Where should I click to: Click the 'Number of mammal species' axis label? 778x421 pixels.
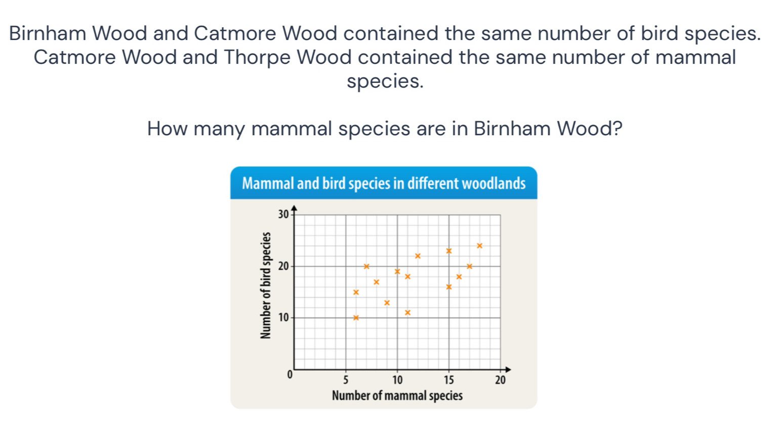pos(397,396)
